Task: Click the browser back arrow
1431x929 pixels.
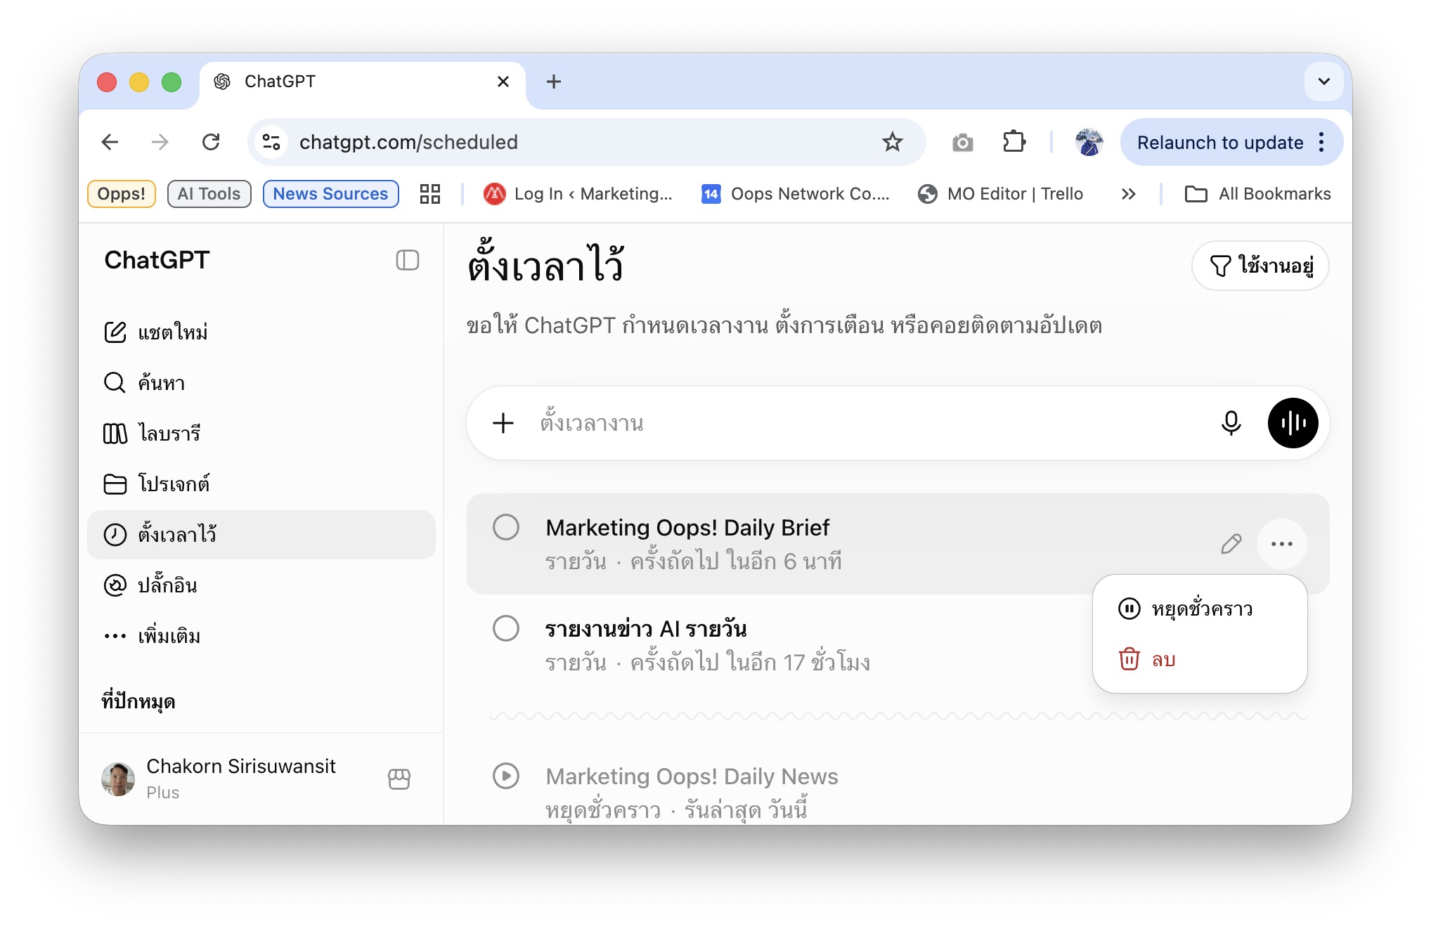Action: pyautogui.click(x=110, y=142)
